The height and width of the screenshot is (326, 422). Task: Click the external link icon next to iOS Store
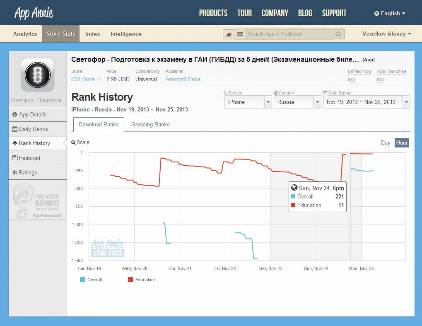99,80
